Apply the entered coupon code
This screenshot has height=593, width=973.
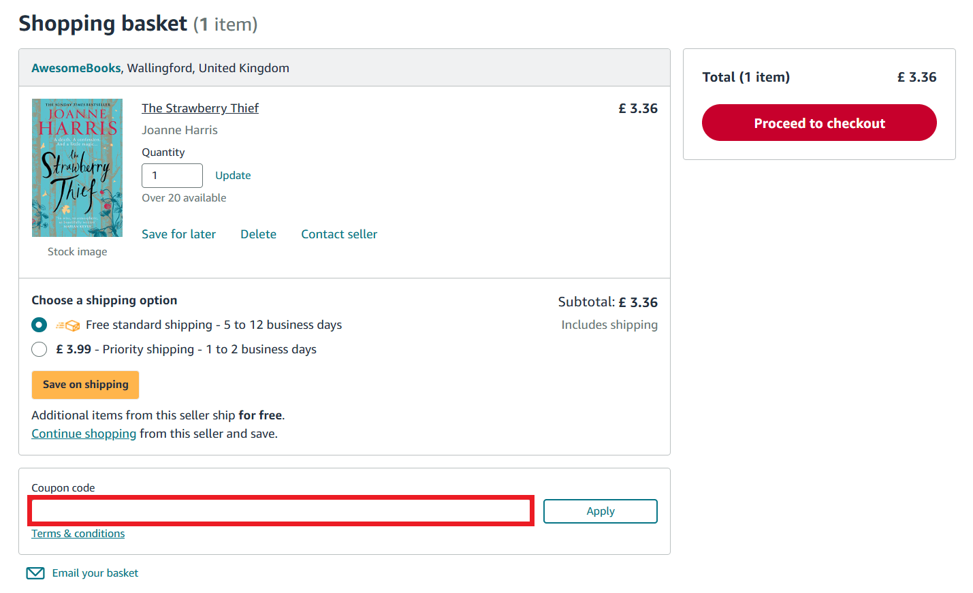(x=600, y=511)
